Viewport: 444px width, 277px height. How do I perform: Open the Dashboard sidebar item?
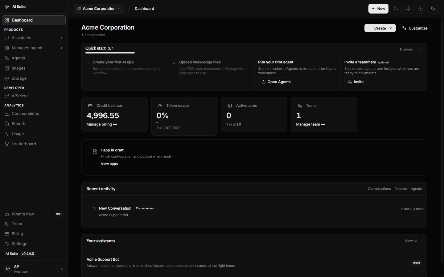(x=34, y=20)
